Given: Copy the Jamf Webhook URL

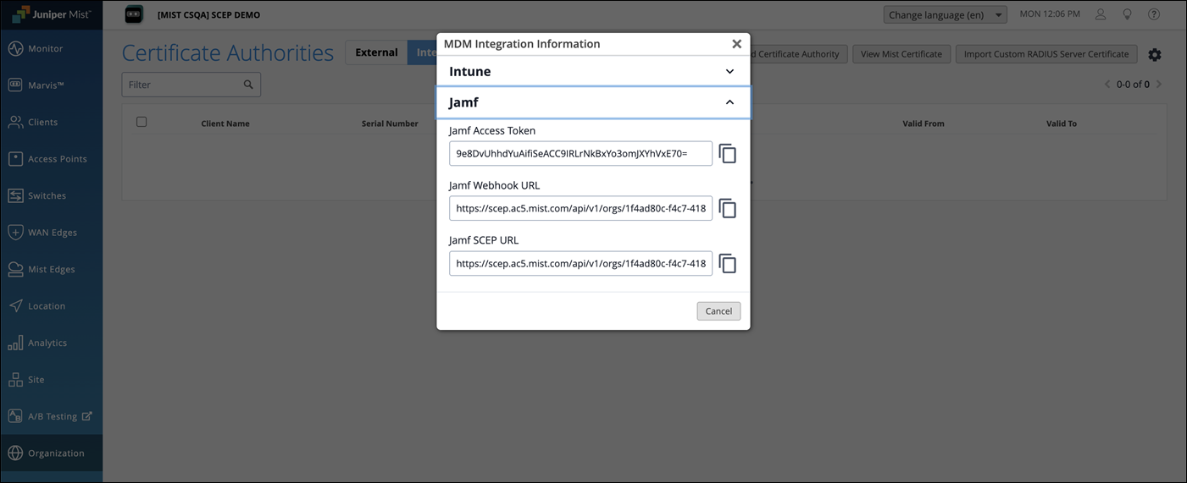Looking at the screenshot, I should [x=727, y=208].
